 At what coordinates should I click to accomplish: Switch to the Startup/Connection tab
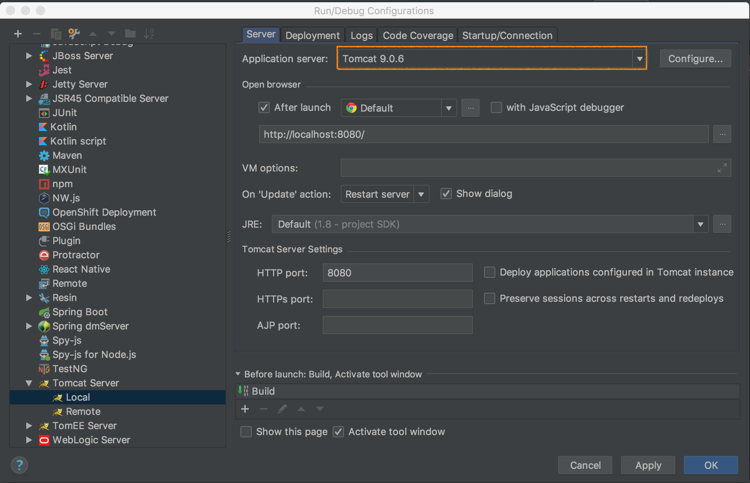[507, 35]
